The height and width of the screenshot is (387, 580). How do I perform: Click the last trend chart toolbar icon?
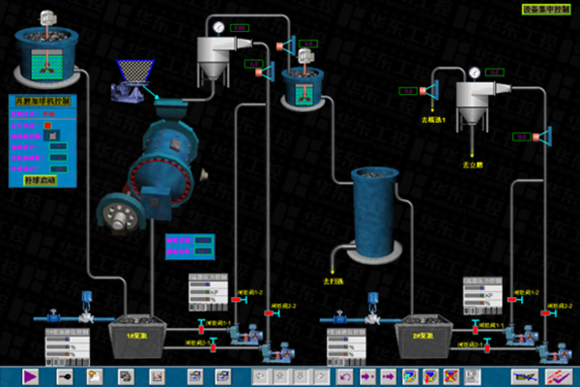(x=558, y=375)
